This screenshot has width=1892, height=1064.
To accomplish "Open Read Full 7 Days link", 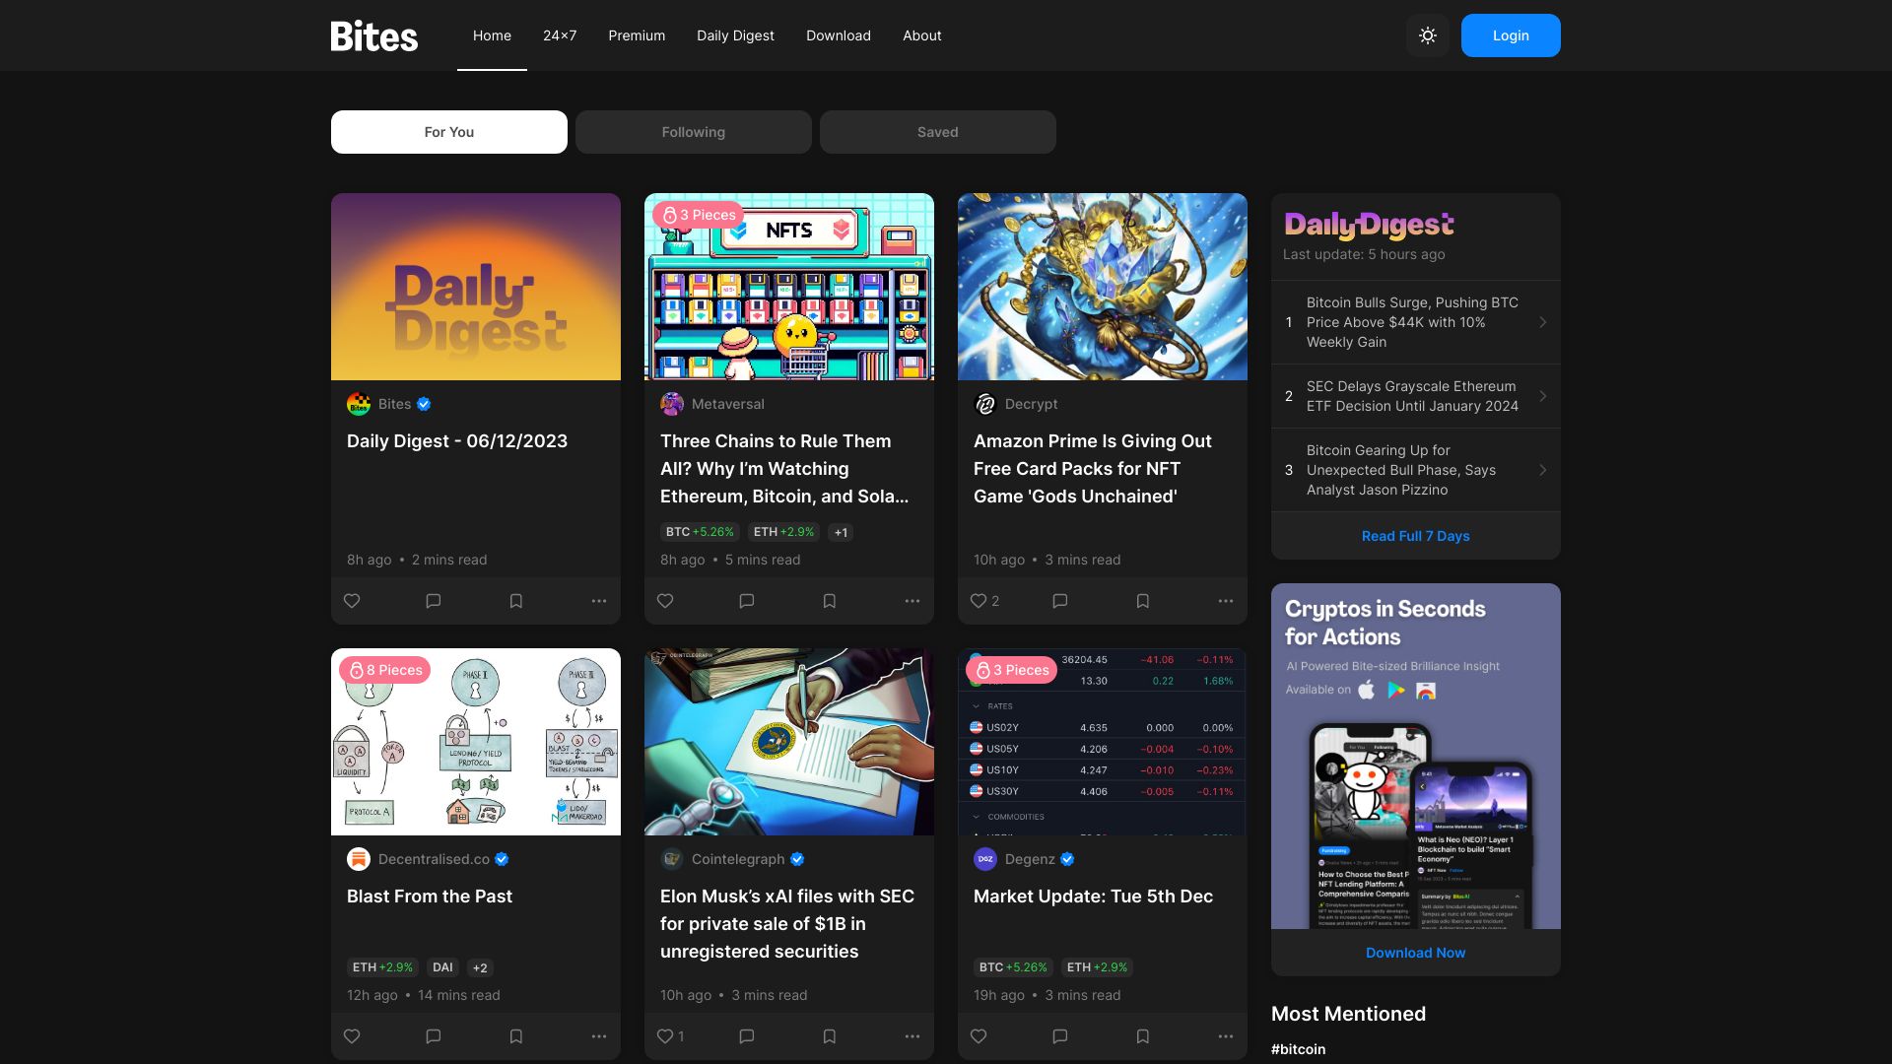I will click(1415, 536).
